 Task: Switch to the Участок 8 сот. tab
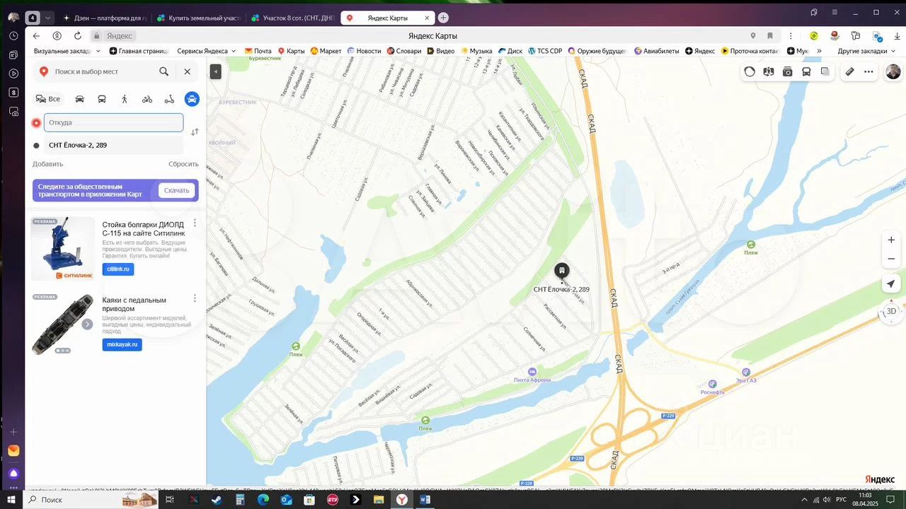293,18
